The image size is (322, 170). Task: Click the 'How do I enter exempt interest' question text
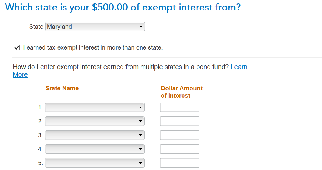point(121,67)
